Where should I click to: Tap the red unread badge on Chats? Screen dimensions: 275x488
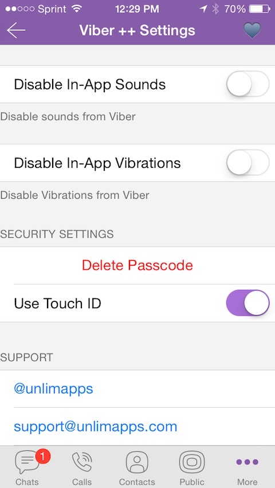pyautogui.click(x=43, y=456)
